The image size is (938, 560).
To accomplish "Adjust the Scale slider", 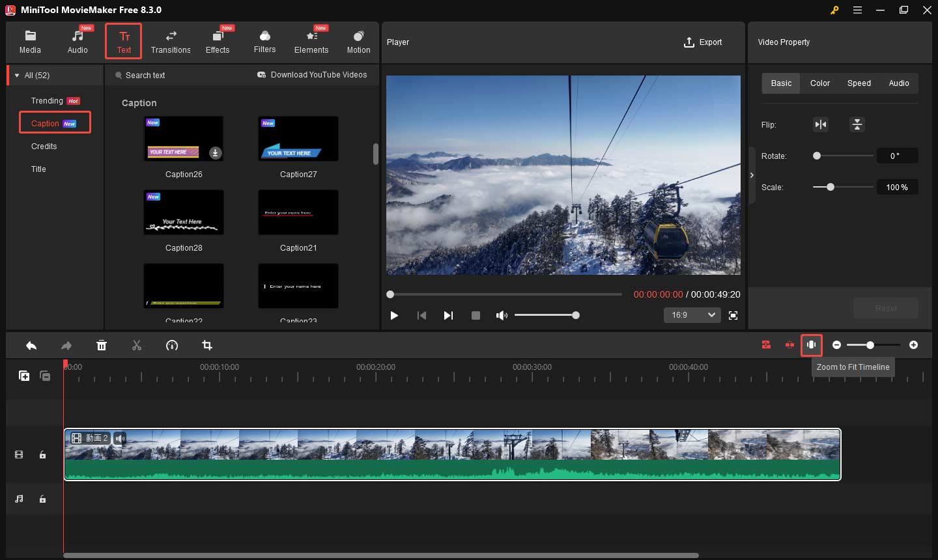I will point(843,187).
